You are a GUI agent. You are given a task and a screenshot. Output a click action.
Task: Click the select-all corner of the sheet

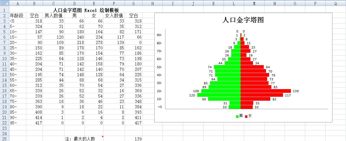5,3
